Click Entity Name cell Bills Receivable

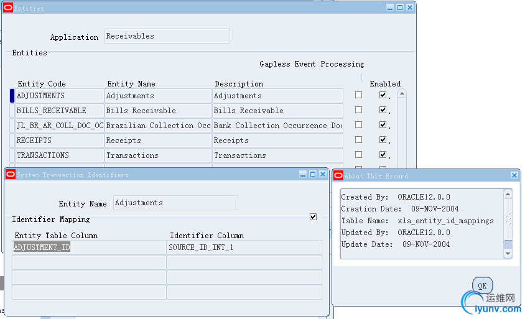click(158, 111)
